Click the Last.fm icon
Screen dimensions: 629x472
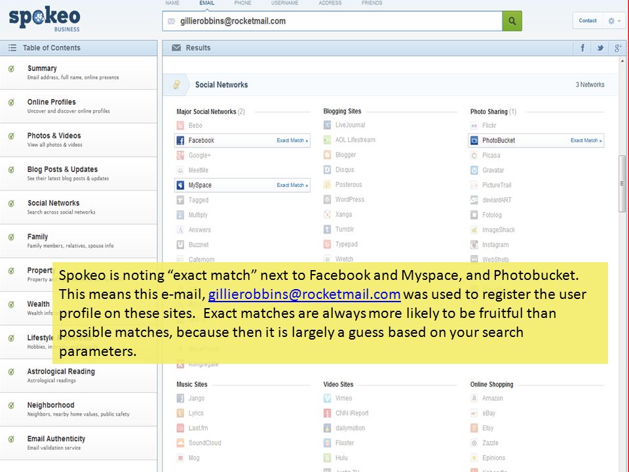(181, 428)
